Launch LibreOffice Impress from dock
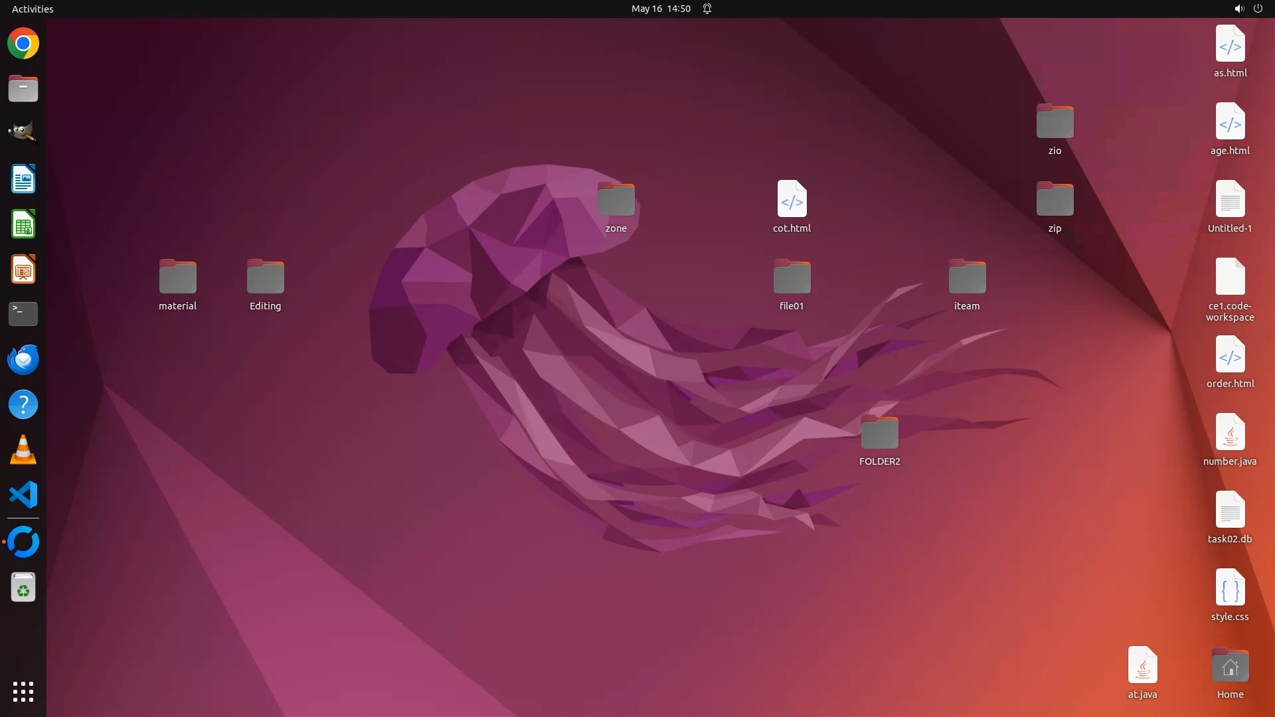Viewport: 1275px width, 717px height. coord(23,270)
